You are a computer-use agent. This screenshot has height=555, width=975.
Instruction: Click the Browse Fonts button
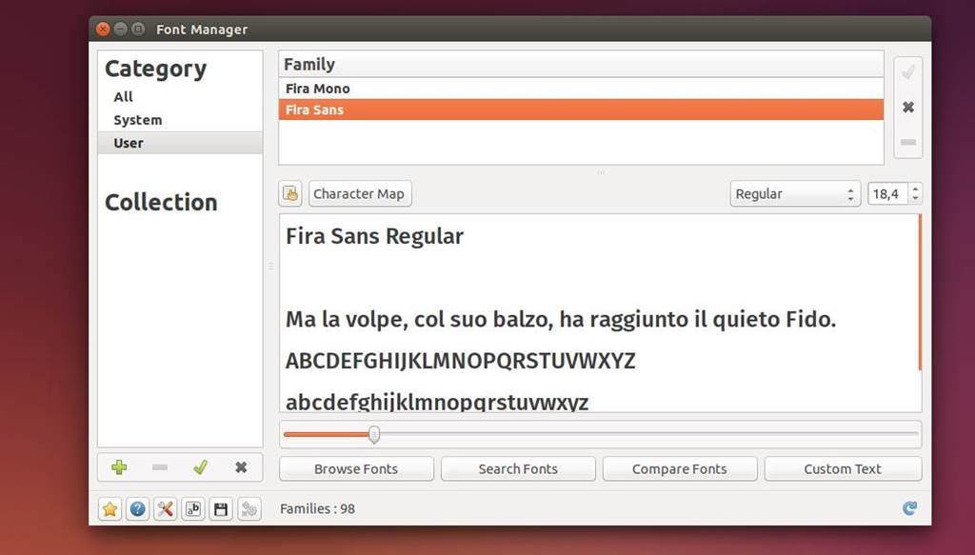[x=356, y=469]
